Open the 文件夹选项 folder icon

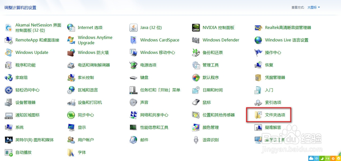[258, 115]
